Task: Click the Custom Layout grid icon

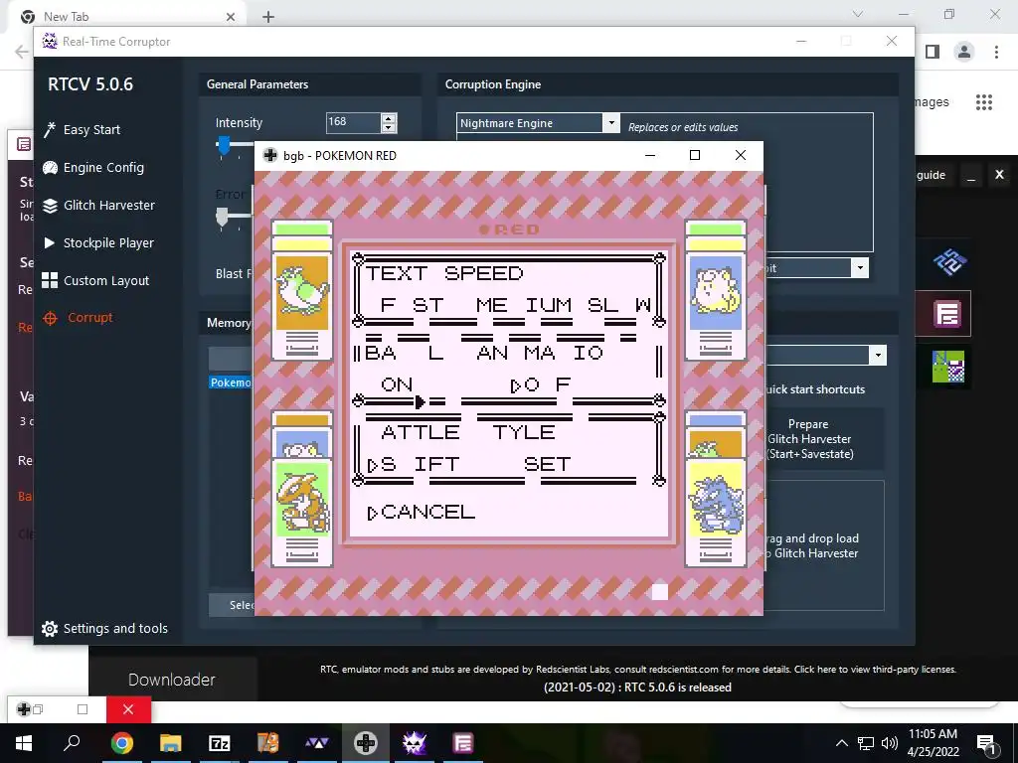Action: point(50,280)
